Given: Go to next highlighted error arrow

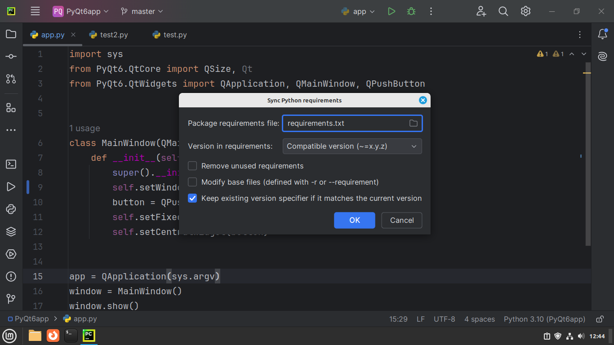Looking at the screenshot, I should 584,54.
